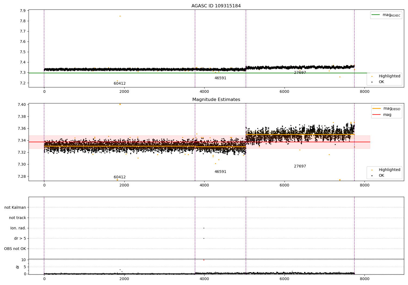The image size is (408, 285).
Task: Click the 5 tick on the dr axis
Action: 25,267
